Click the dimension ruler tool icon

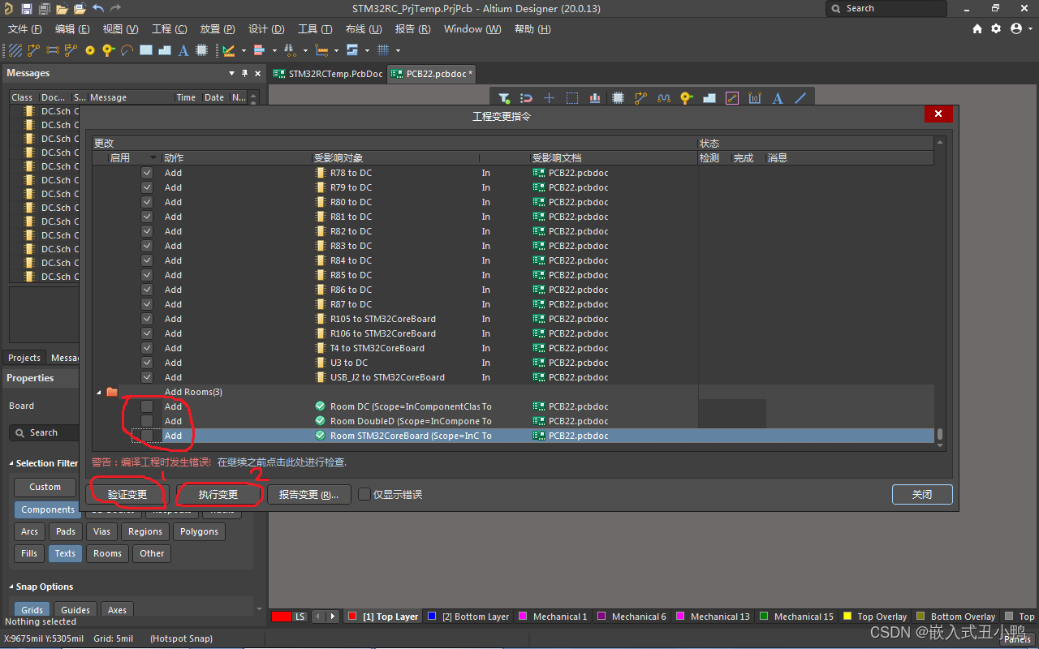[321, 50]
